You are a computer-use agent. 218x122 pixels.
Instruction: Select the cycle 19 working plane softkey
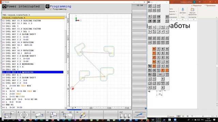click(x=82, y=115)
